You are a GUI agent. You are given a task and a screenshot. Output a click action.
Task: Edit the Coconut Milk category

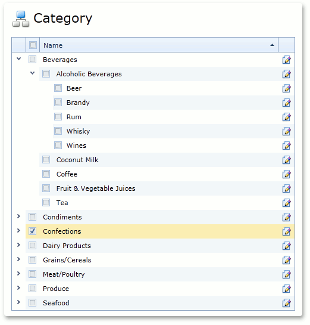[x=286, y=160]
